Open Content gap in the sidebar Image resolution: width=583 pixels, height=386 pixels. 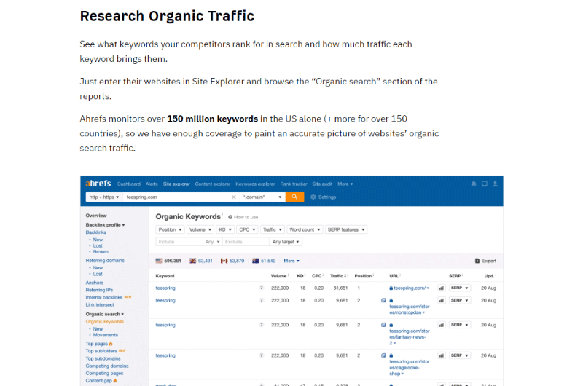pyautogui.click(x=99, y=381)
